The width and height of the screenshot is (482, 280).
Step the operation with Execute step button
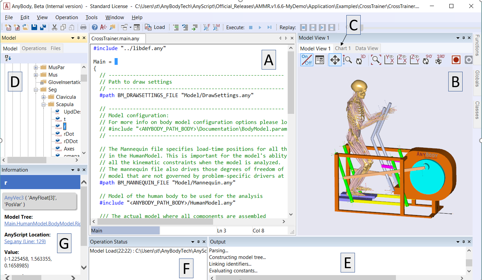(x=269, y=27)
